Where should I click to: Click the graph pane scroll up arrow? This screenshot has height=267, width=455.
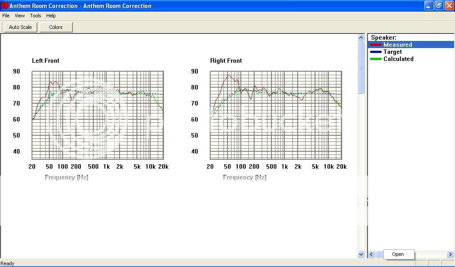(x=361, y=37)
